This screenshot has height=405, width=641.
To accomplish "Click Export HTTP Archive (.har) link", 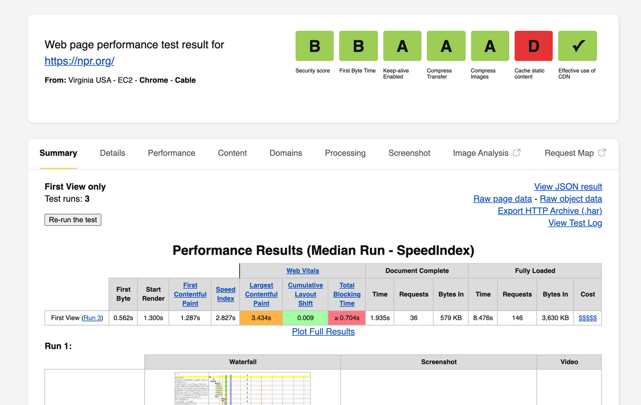I will click(x=550, y=211).
